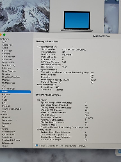
Task: Click Hardware in the path breadcrumb
Action: point(71,146)
